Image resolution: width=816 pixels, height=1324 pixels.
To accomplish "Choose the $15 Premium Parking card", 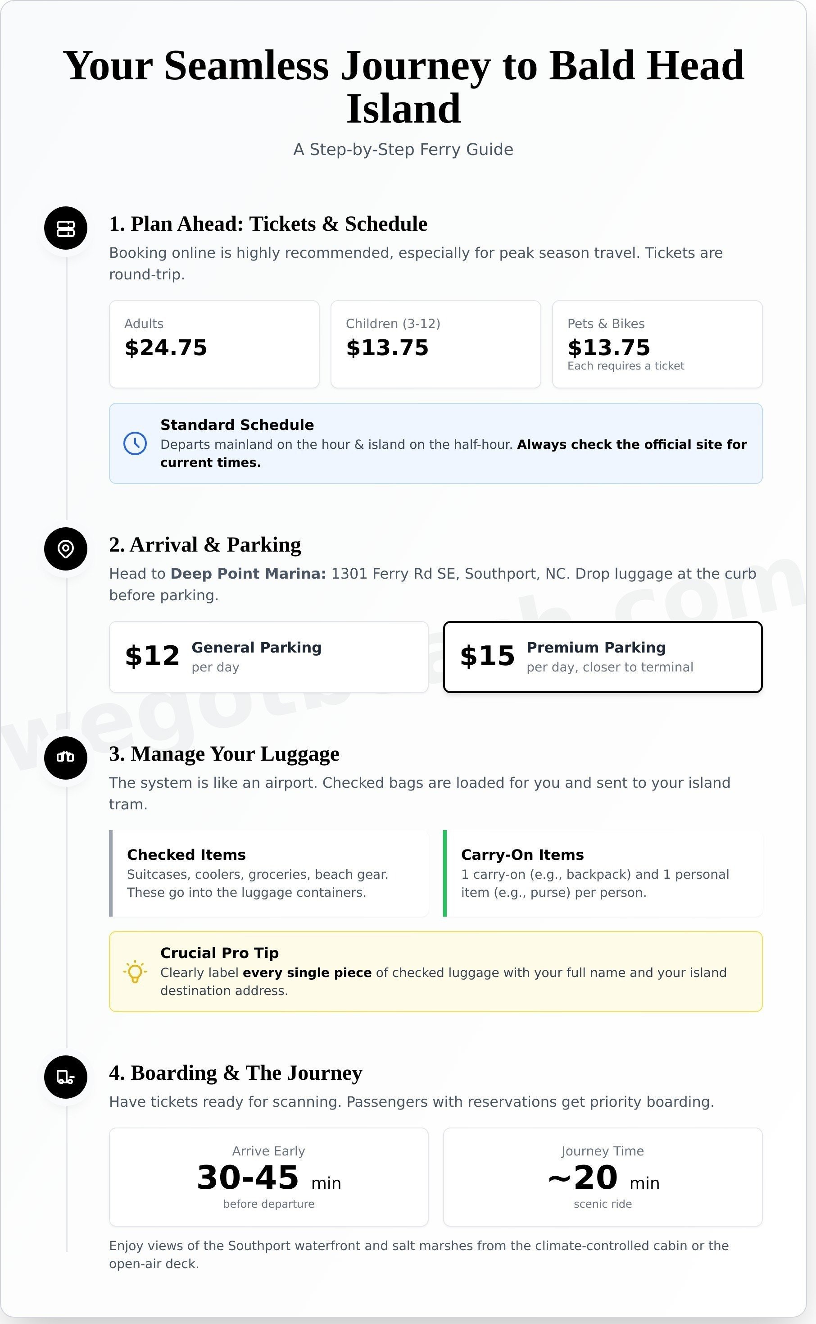I will coord(603,657).
